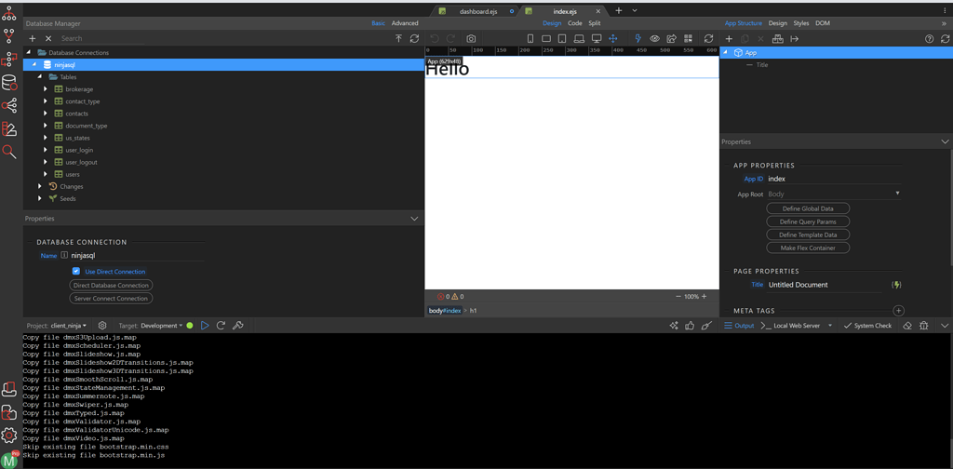
Task: Click the add new connection plus icon
Action: [33, 39]
